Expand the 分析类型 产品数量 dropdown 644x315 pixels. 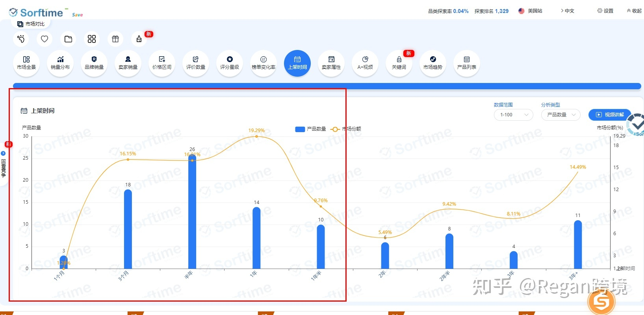point(560,115)
